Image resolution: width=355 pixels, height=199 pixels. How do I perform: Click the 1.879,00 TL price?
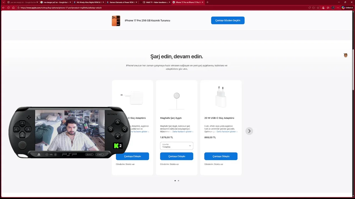point(166,137)
